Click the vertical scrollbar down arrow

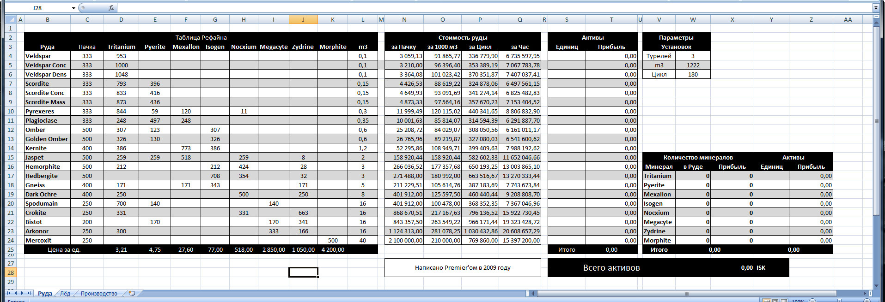tap(876, 286)
